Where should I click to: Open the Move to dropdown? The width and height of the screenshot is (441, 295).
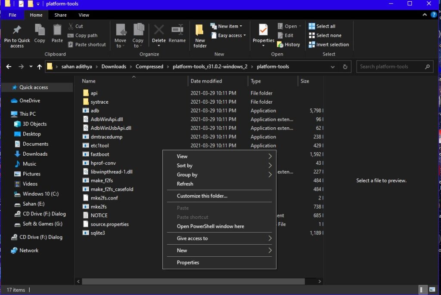click(121, 36)
